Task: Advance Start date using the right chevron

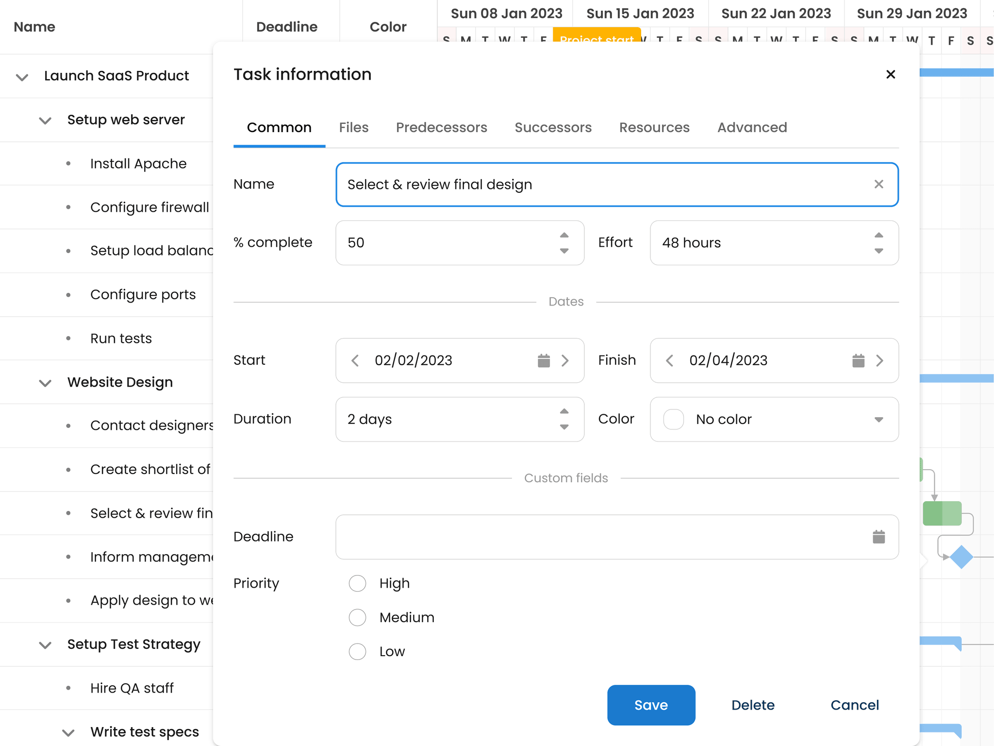Action: (565, 360)
